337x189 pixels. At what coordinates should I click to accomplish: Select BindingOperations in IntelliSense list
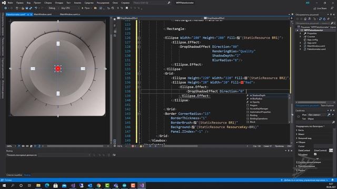click(x=259, y=119)
